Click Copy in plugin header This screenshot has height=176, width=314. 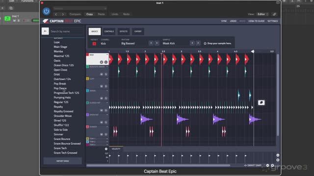point(89,14)
